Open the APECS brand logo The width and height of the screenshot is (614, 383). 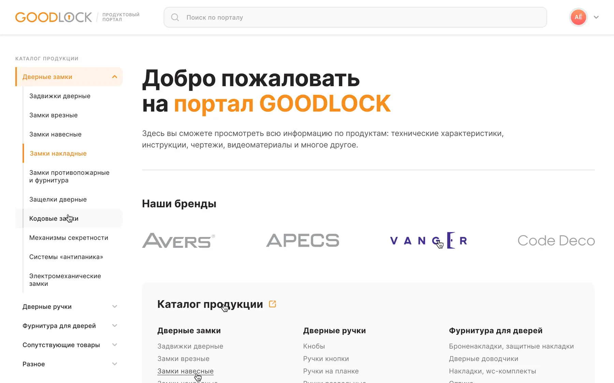[303, 240]
